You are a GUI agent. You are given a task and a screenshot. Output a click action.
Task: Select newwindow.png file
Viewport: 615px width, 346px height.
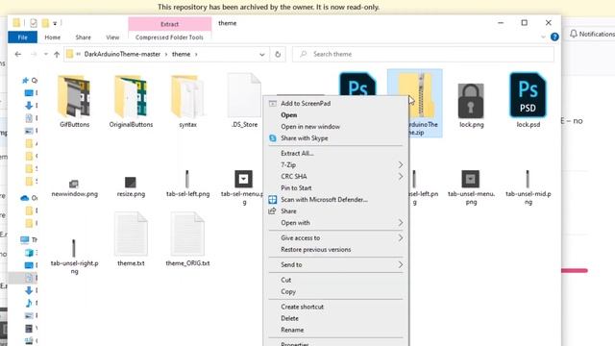74,187
